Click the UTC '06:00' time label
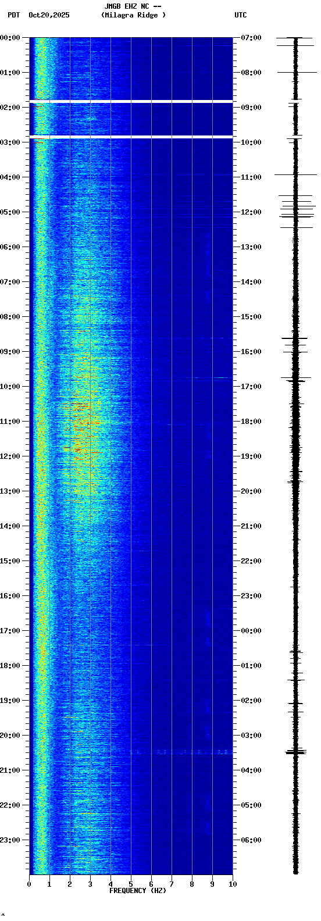 (x=251, y=840)
